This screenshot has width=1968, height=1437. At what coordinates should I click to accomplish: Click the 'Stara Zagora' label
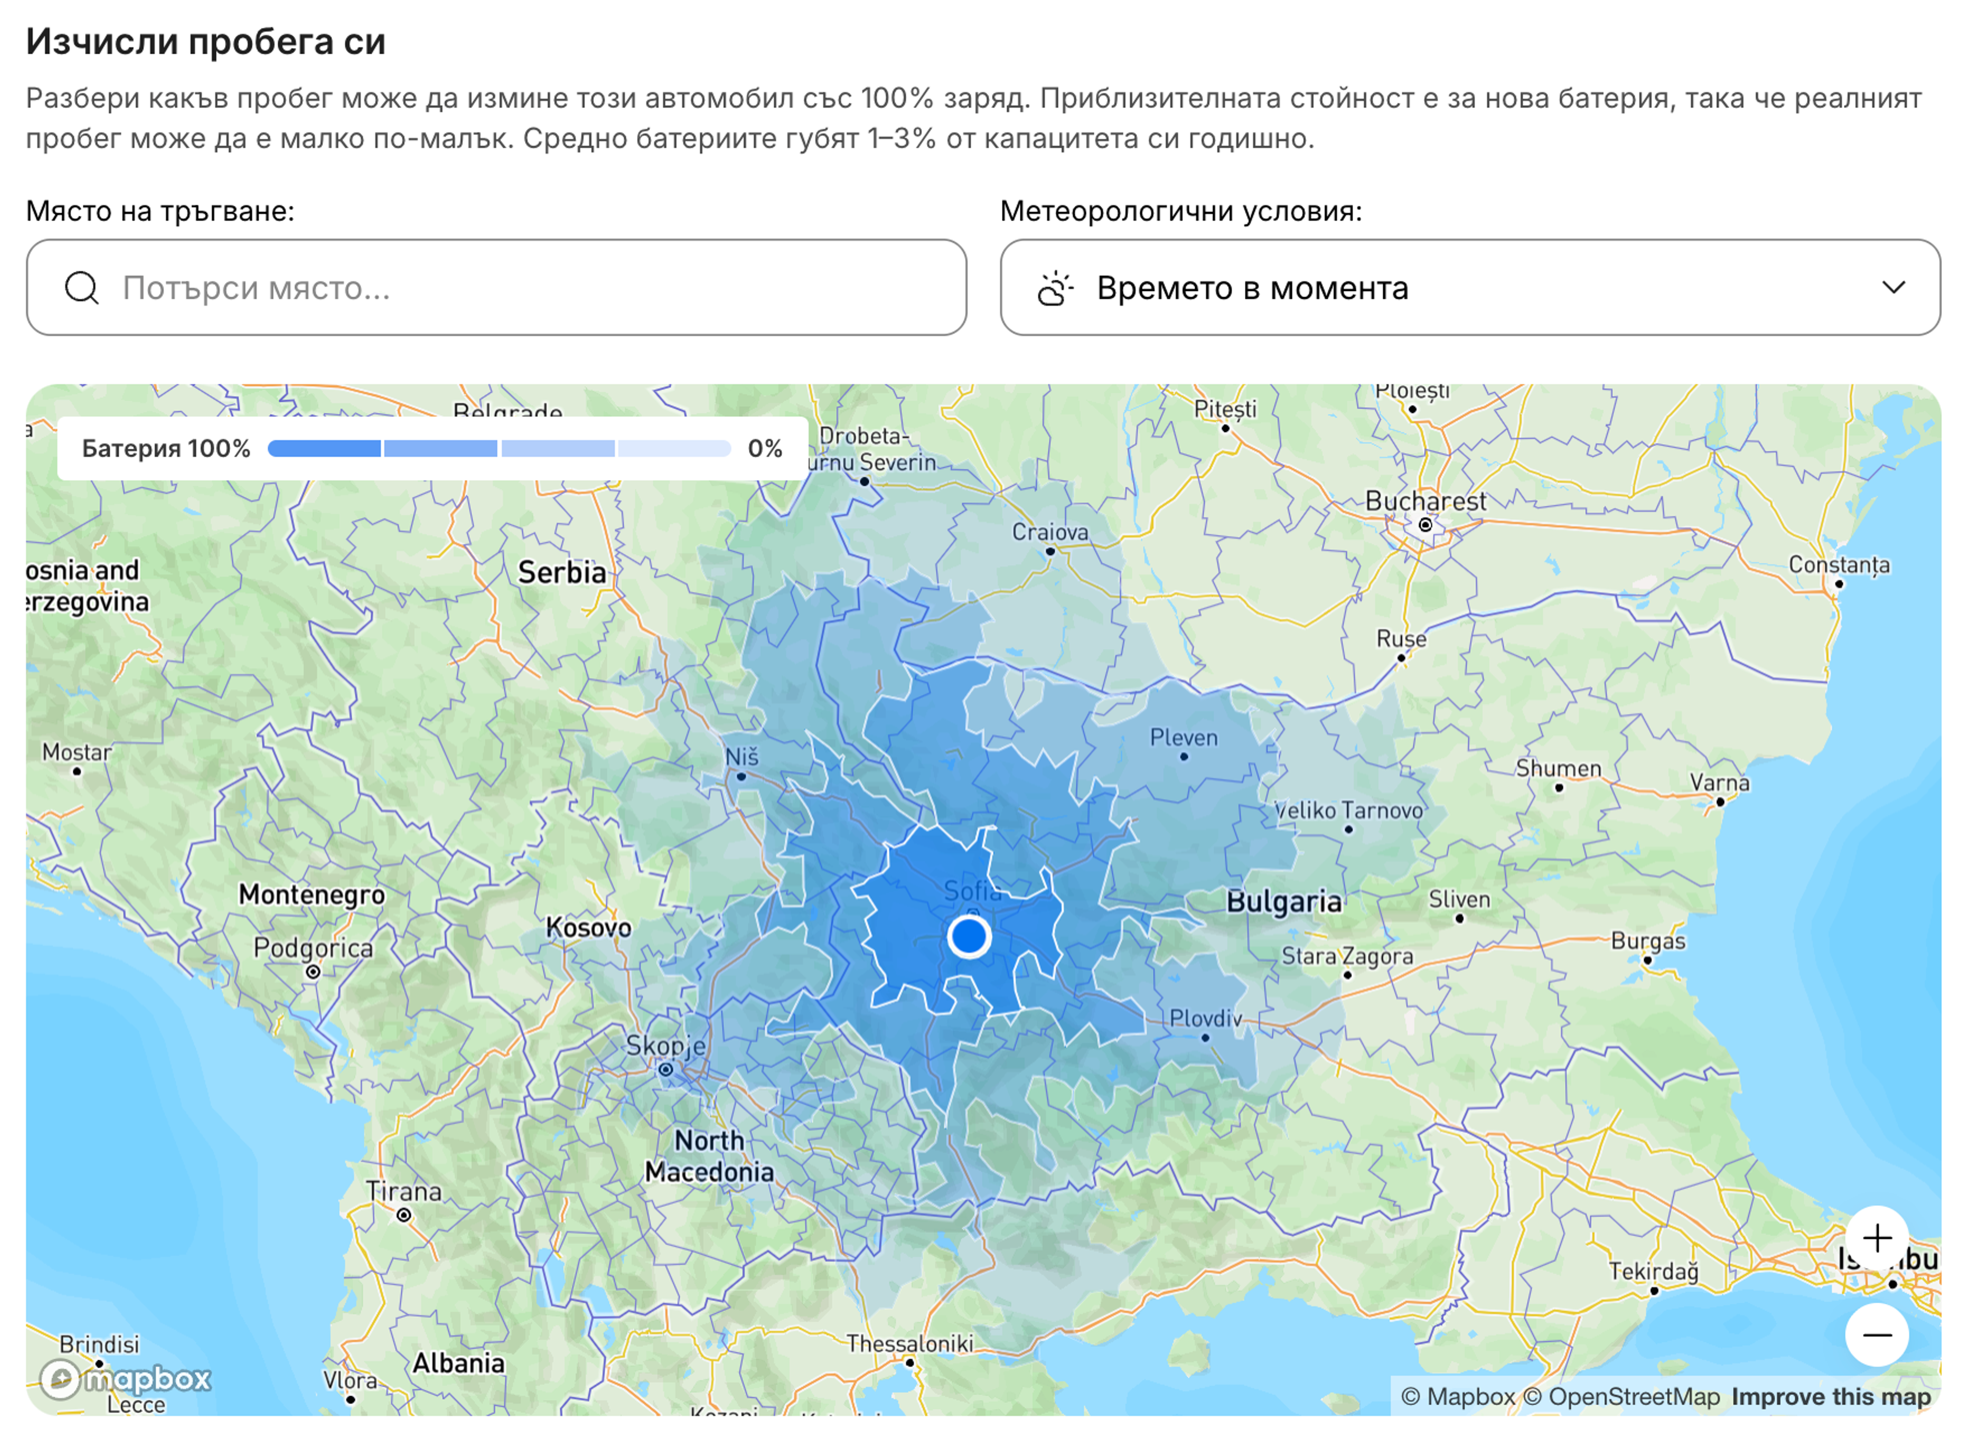click(1348, 957)
